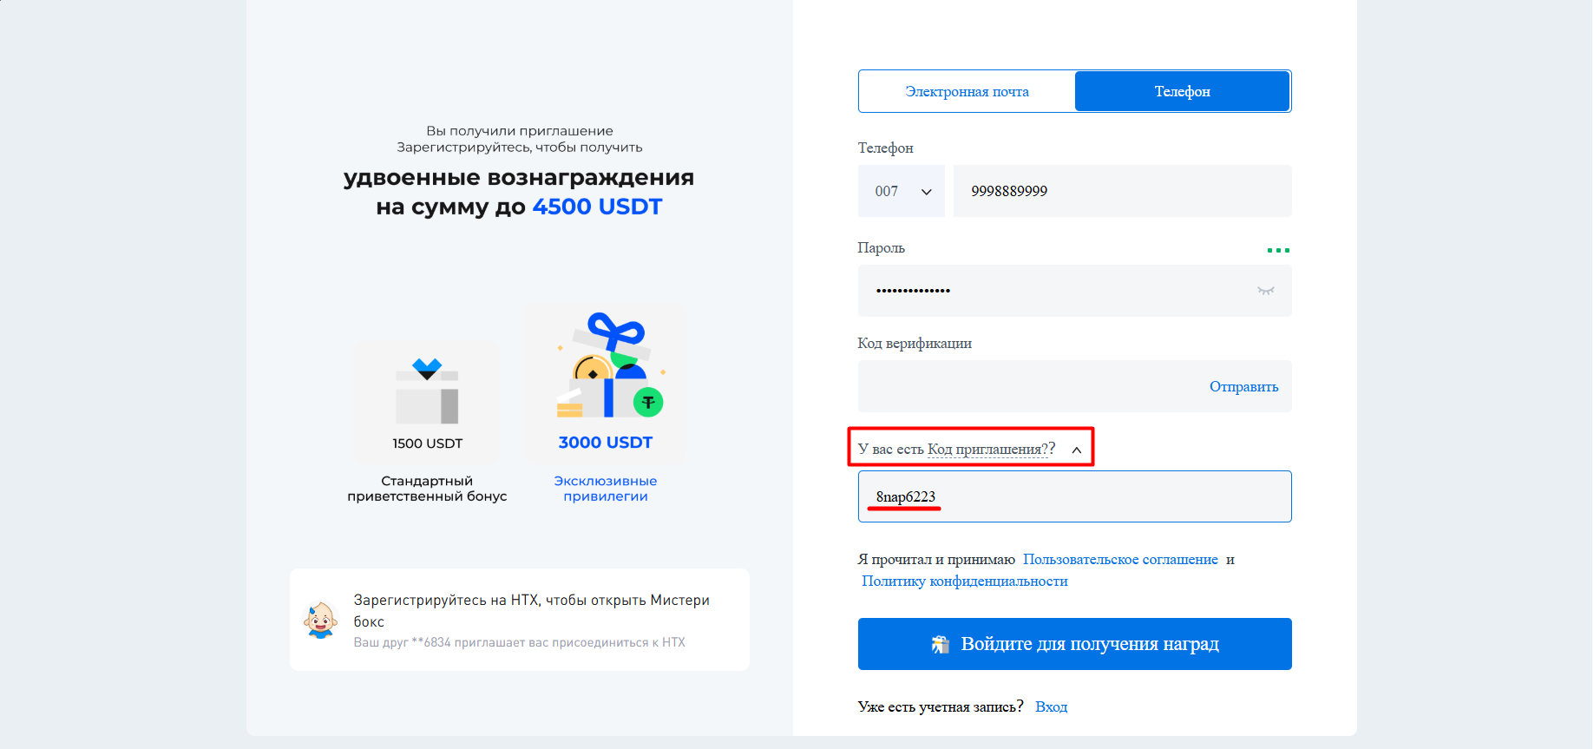Click the 3000 USDT gift box image
Image resolution: width=1594 pixels, height=749 pixels.
point(610,365)
